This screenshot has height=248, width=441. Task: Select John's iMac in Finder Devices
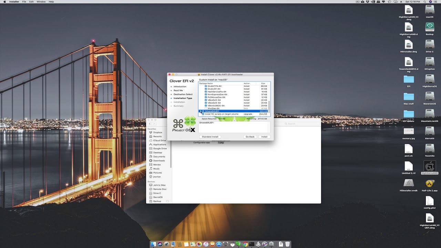159,185
